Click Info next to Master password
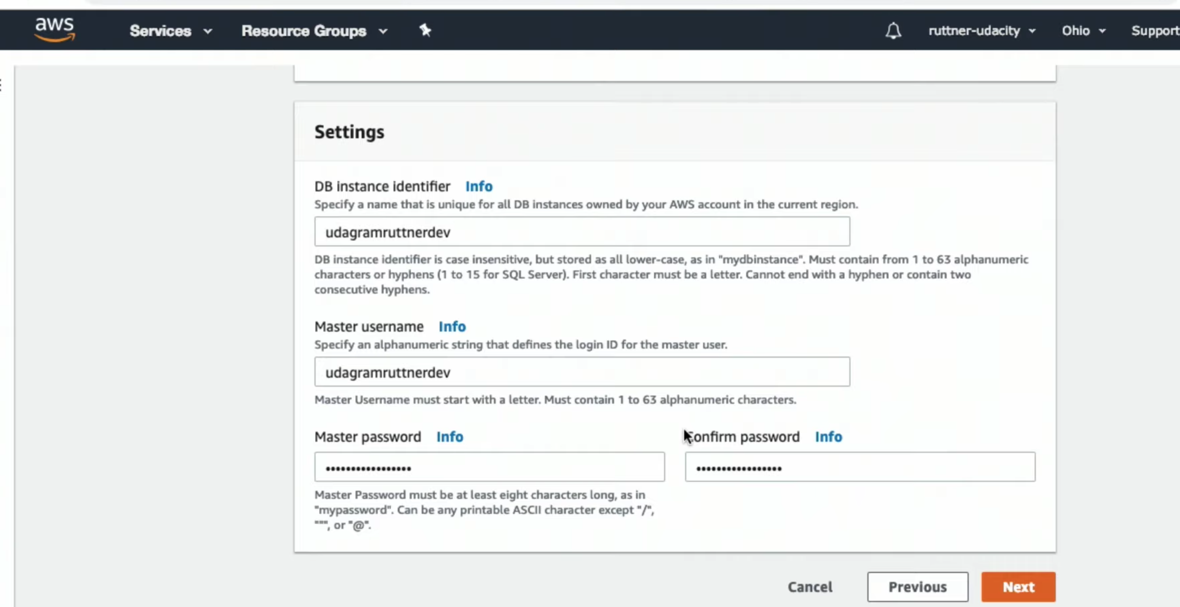The image size is (1180, 607). [x=449, y=437]
